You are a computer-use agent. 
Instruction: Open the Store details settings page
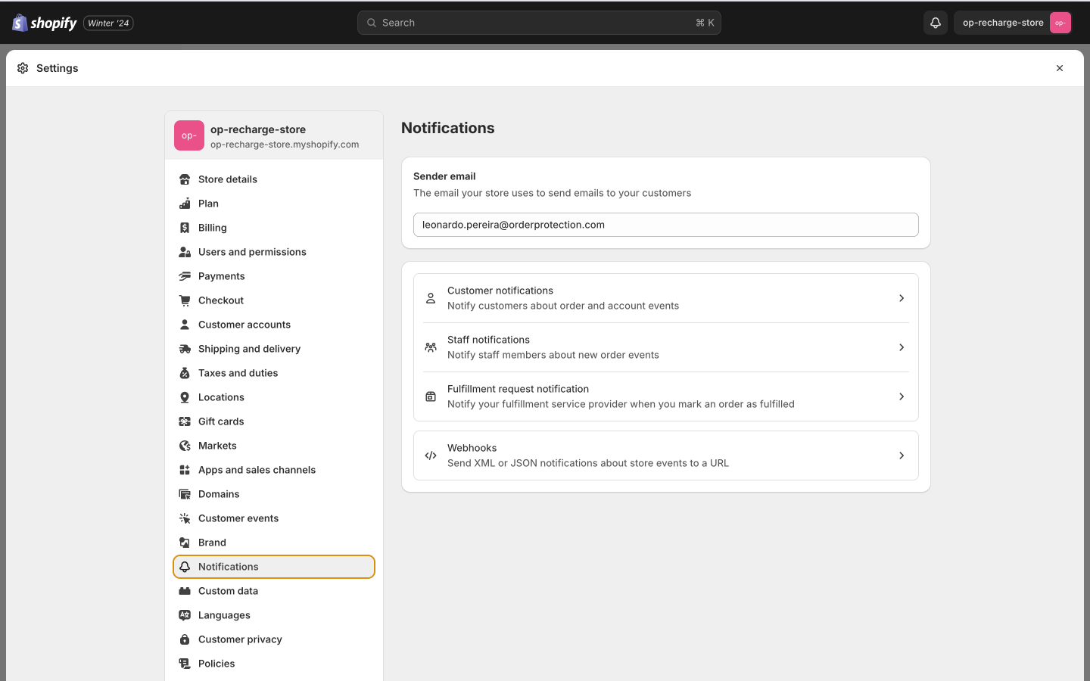(274, 179)
